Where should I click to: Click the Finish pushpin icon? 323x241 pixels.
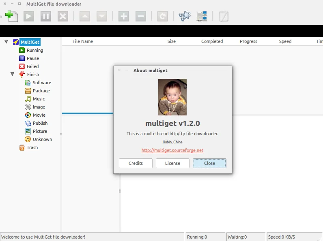coord(22,75)
